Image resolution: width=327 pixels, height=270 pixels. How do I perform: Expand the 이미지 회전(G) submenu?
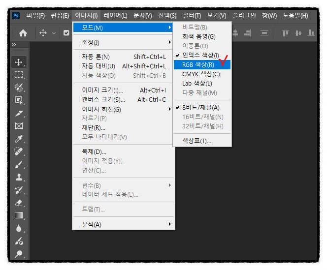point(123,109)
